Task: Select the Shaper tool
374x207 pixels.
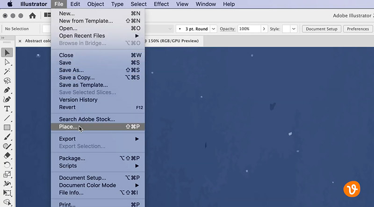Action: click(x=7, y=146)
